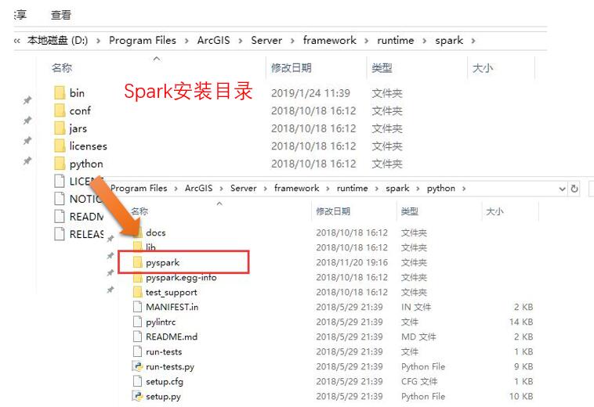Sort by 修改日期 column in spark window
Screen dimensions: 594x407
pyautogui.click(x=291, y=68)
